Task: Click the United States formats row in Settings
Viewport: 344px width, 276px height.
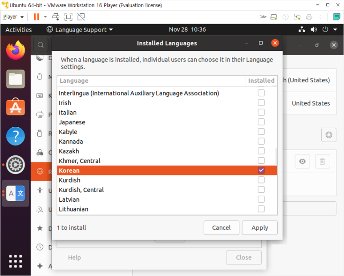Action: tap(309, 103)
